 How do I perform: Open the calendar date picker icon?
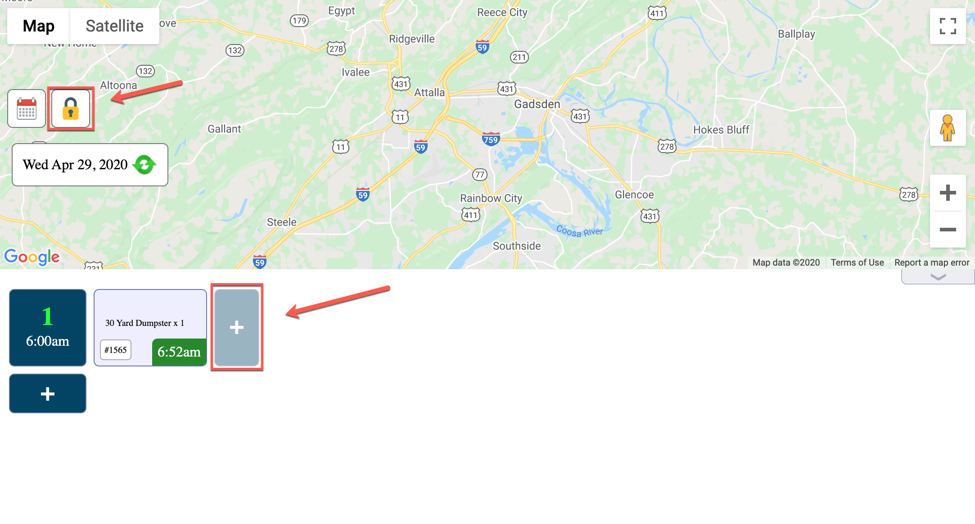pyautogui.click(x=27, y=108)
